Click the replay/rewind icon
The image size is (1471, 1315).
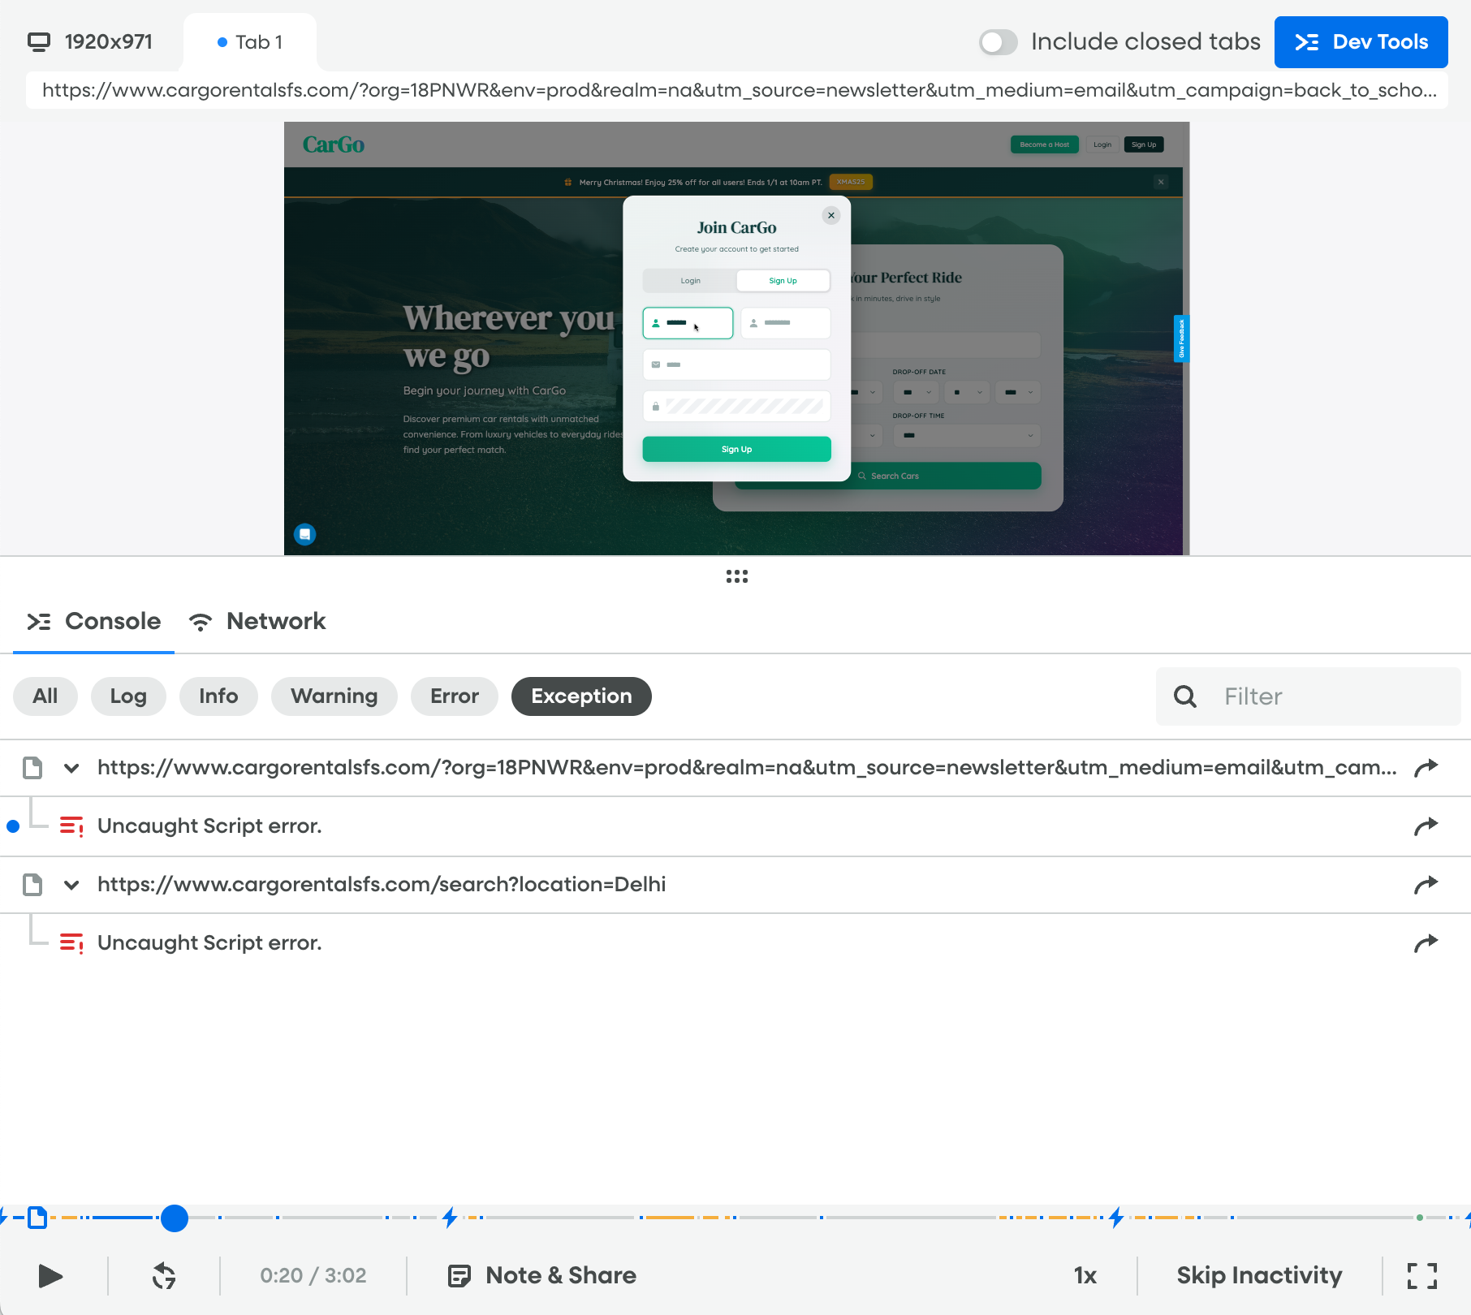[x=164, y=1275]
